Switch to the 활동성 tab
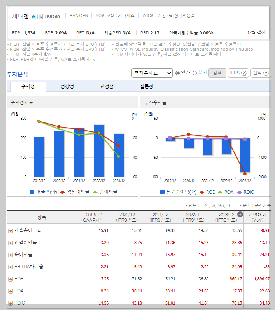Image resolution: width=275 pixels, height=310 pixels. [147, 87]
